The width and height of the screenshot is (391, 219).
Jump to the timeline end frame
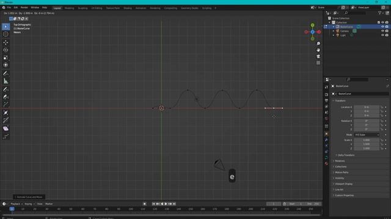174,204
